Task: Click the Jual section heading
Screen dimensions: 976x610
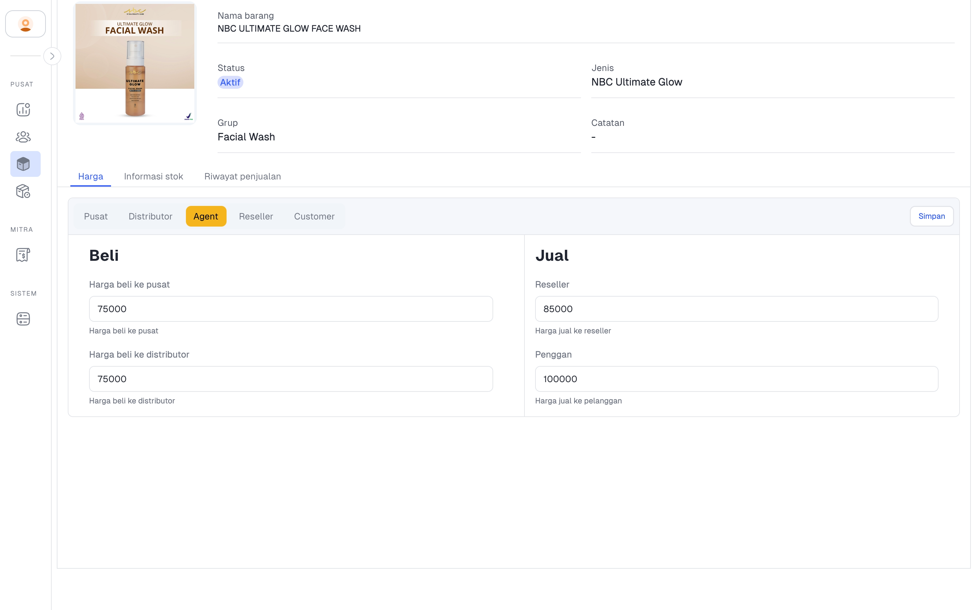Action: pyautogui.click(x=552, y=255)
